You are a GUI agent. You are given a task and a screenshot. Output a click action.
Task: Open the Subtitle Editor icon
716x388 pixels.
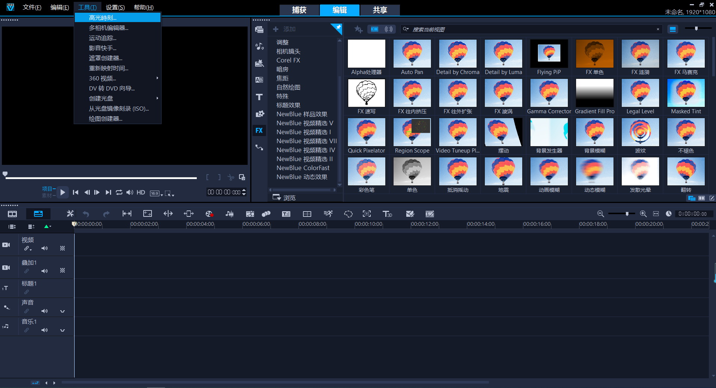pos(286,214)
